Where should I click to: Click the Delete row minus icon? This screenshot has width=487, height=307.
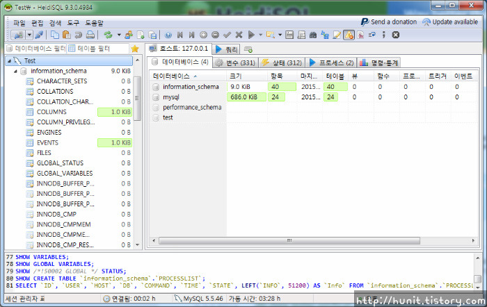pyautogui.click(x=215, y=35)
